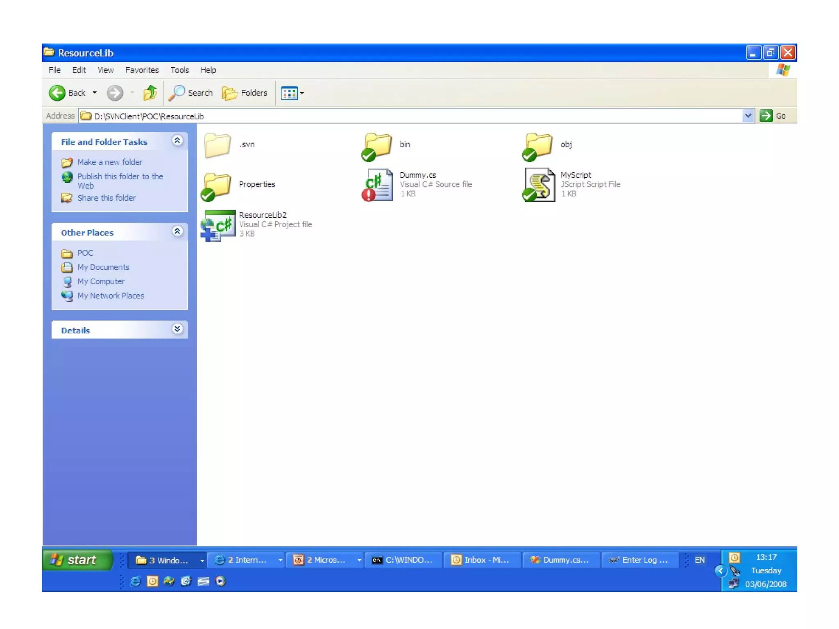Toggle the Folders pane button
The width and height of the screenshot is (839, 629).
[245, 93]
